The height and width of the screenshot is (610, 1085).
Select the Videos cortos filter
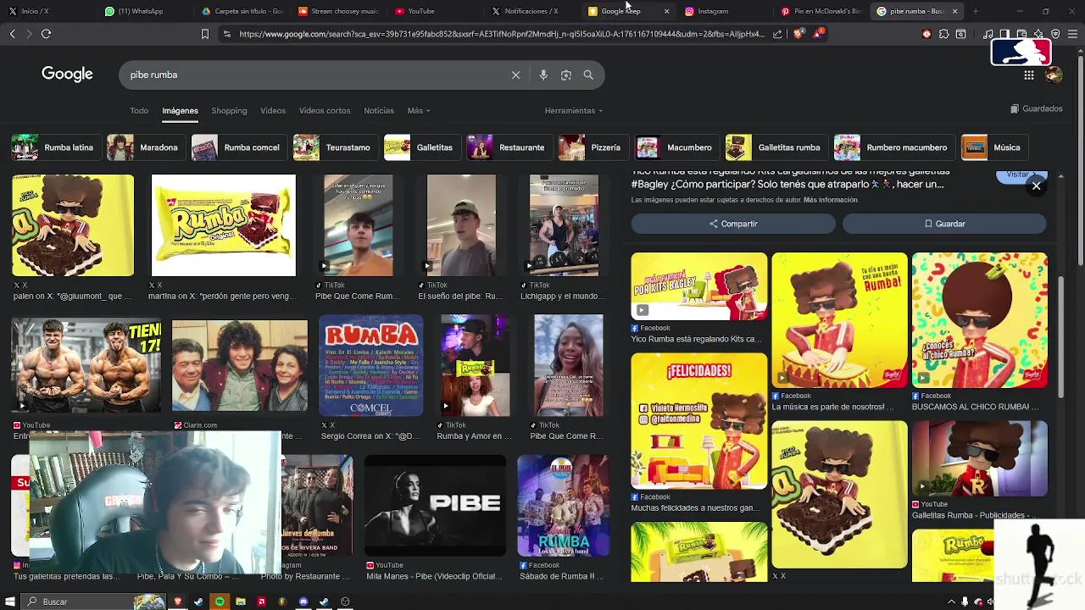[325, 110]
